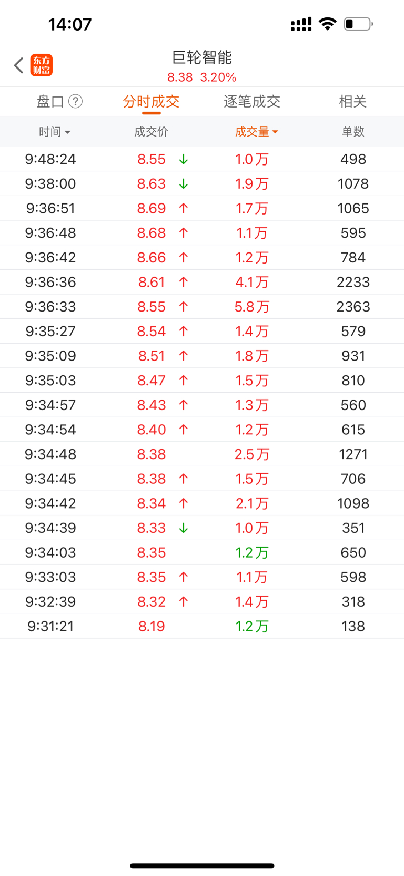
Task: Tap the WiFi status icon
Action: click(328, 24)
